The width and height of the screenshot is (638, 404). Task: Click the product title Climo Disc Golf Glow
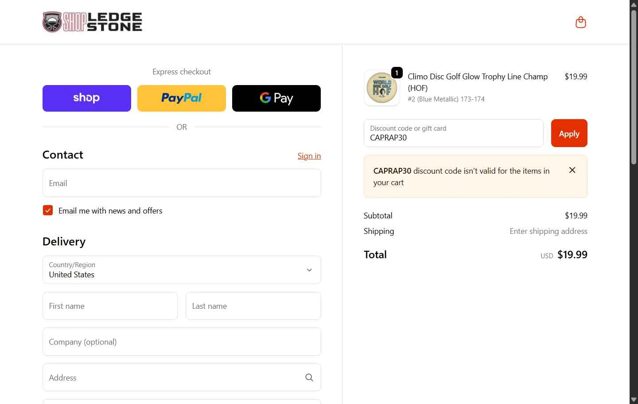[x=478, y=82]
